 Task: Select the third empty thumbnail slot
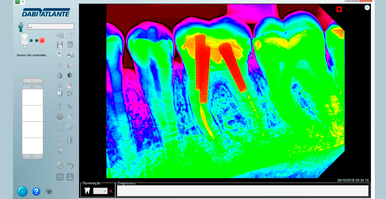(33, 130)
